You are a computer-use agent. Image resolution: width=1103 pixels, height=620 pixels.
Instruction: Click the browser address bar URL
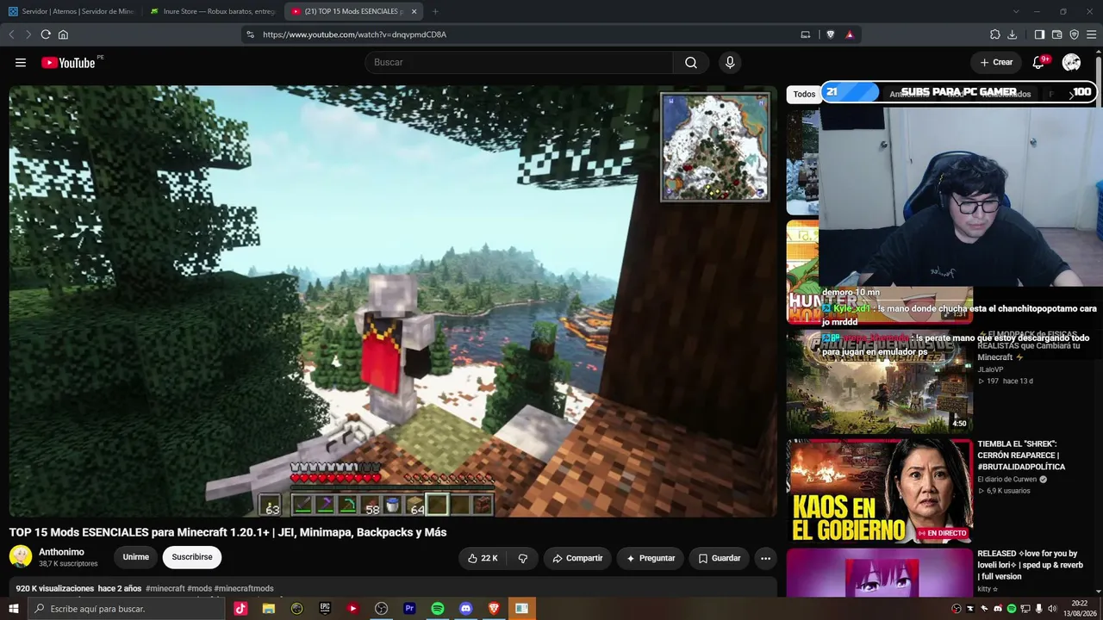354,34
